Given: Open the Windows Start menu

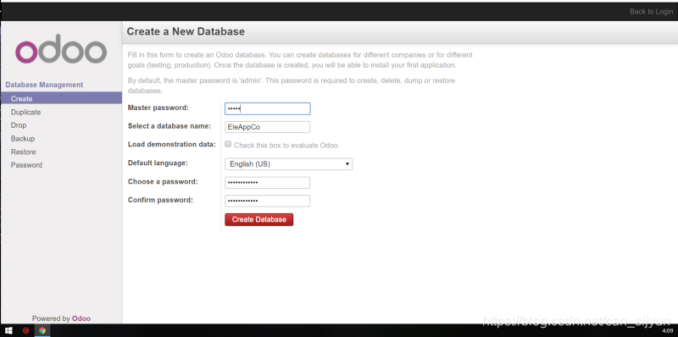Looking at the screenshot, I should pyautogui.click(x=9, y=330).
